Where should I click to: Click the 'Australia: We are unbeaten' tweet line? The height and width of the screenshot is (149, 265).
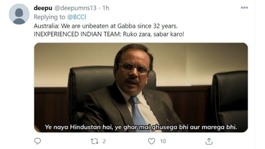[106, 26]
